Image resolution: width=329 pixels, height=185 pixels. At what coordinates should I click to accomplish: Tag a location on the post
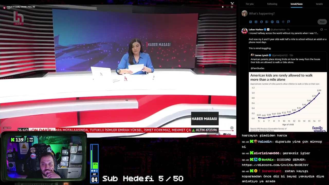click(x=283, y=22)
